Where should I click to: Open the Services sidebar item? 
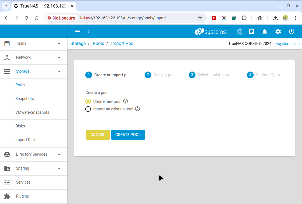(34, 182)
